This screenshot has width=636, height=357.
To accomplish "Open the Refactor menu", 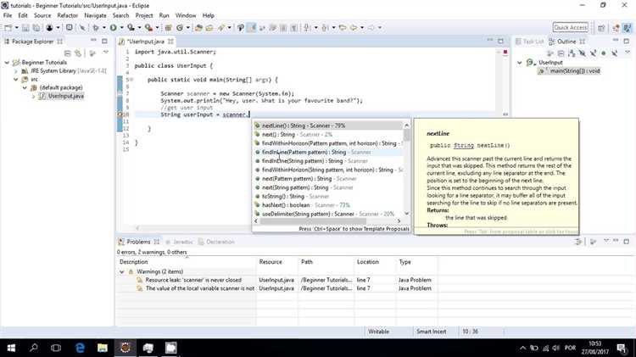I will click(x=67, y=15).
